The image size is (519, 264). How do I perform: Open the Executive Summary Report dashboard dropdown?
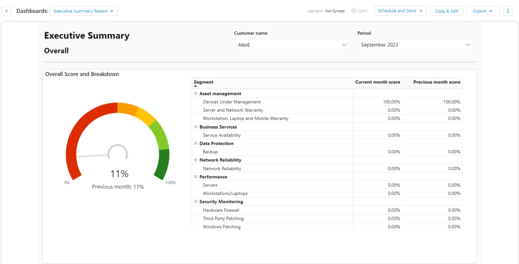[x=84, y=11]
